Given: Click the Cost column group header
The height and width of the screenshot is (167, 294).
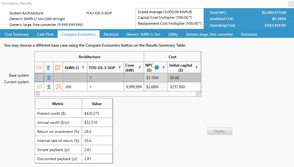Looking at the screenshot, I should (172, 57).
